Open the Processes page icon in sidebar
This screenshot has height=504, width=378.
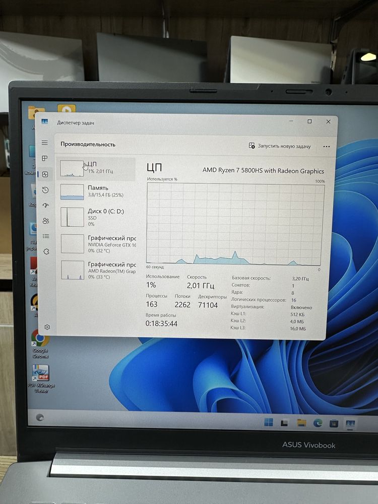point(45,158)
